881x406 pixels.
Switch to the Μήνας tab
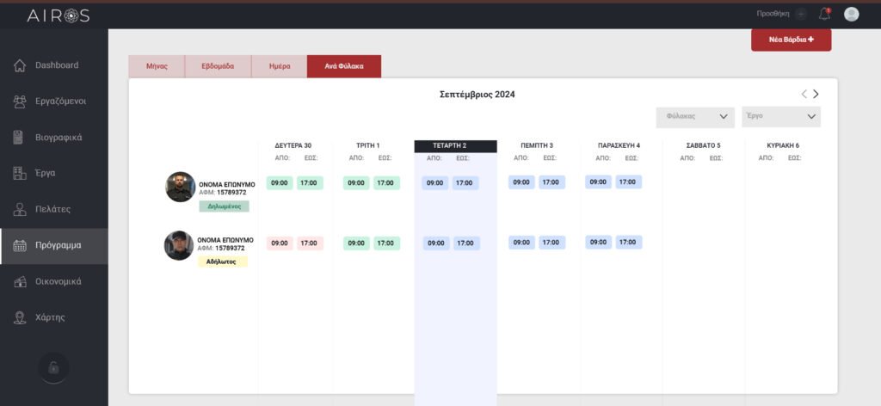[x=157, y=66]
